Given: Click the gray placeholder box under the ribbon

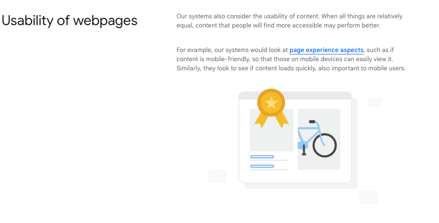Looking at the screenshot, I should [x=271, y=140].
